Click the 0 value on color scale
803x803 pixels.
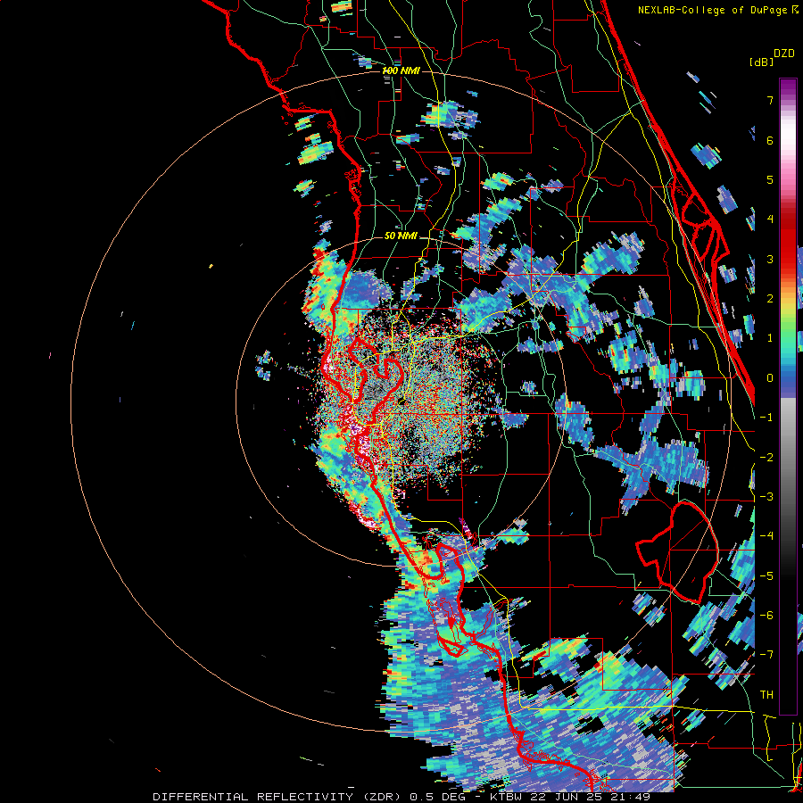(x=770, y=378)
